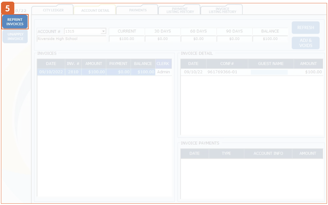Screen dimensions: 328x205
Task: Click Conf# column header in Invoice Detail
Action: [x=227, y=64]
